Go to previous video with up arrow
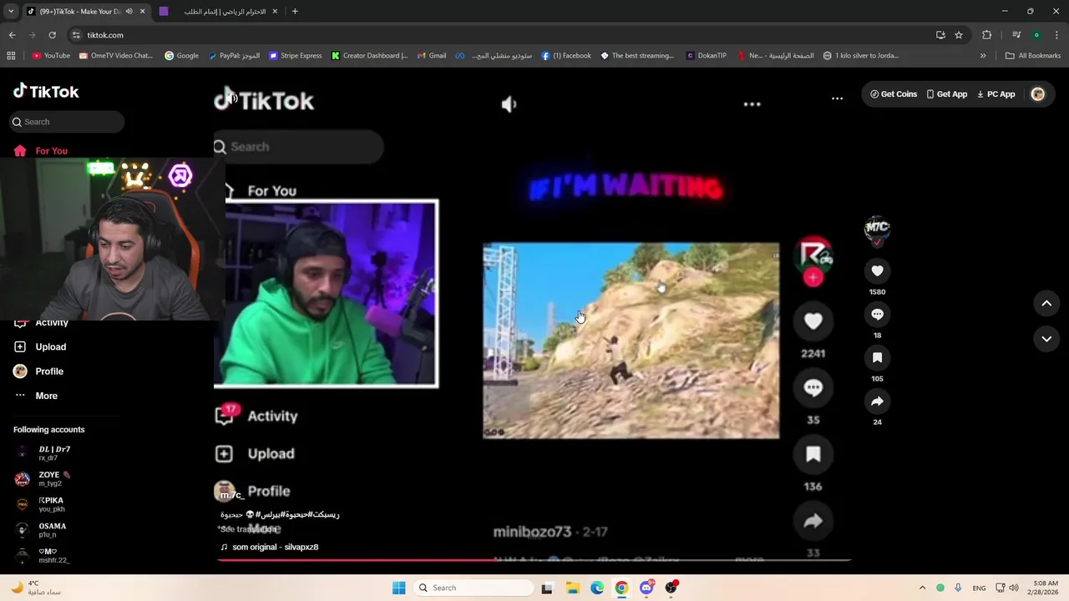The height and width of the screenshot is (601, 1069). [1046, 304]
